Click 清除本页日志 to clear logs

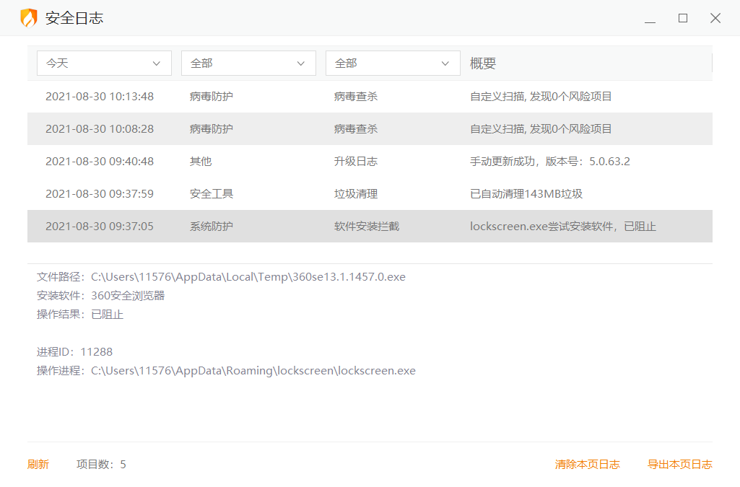(587, 465)
